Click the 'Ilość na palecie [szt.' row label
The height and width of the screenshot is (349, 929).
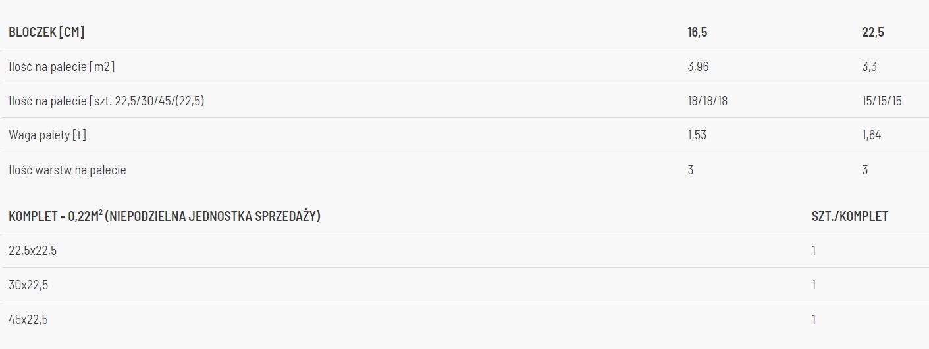click(106, 101)
